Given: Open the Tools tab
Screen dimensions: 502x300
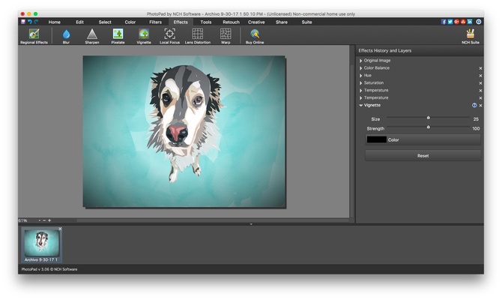Looking at the screenshot, I should [206, 22].
